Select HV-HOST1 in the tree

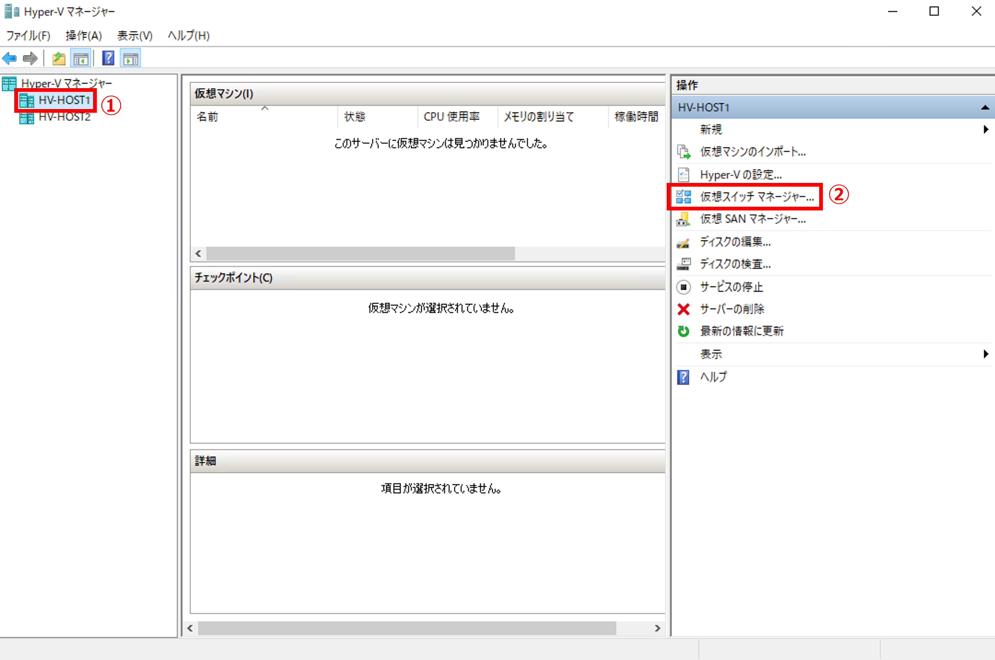[x=65, y=101]
